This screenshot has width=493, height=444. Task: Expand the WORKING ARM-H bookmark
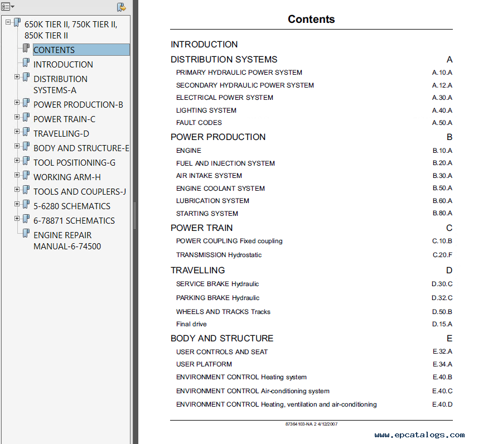pos(17,175)
